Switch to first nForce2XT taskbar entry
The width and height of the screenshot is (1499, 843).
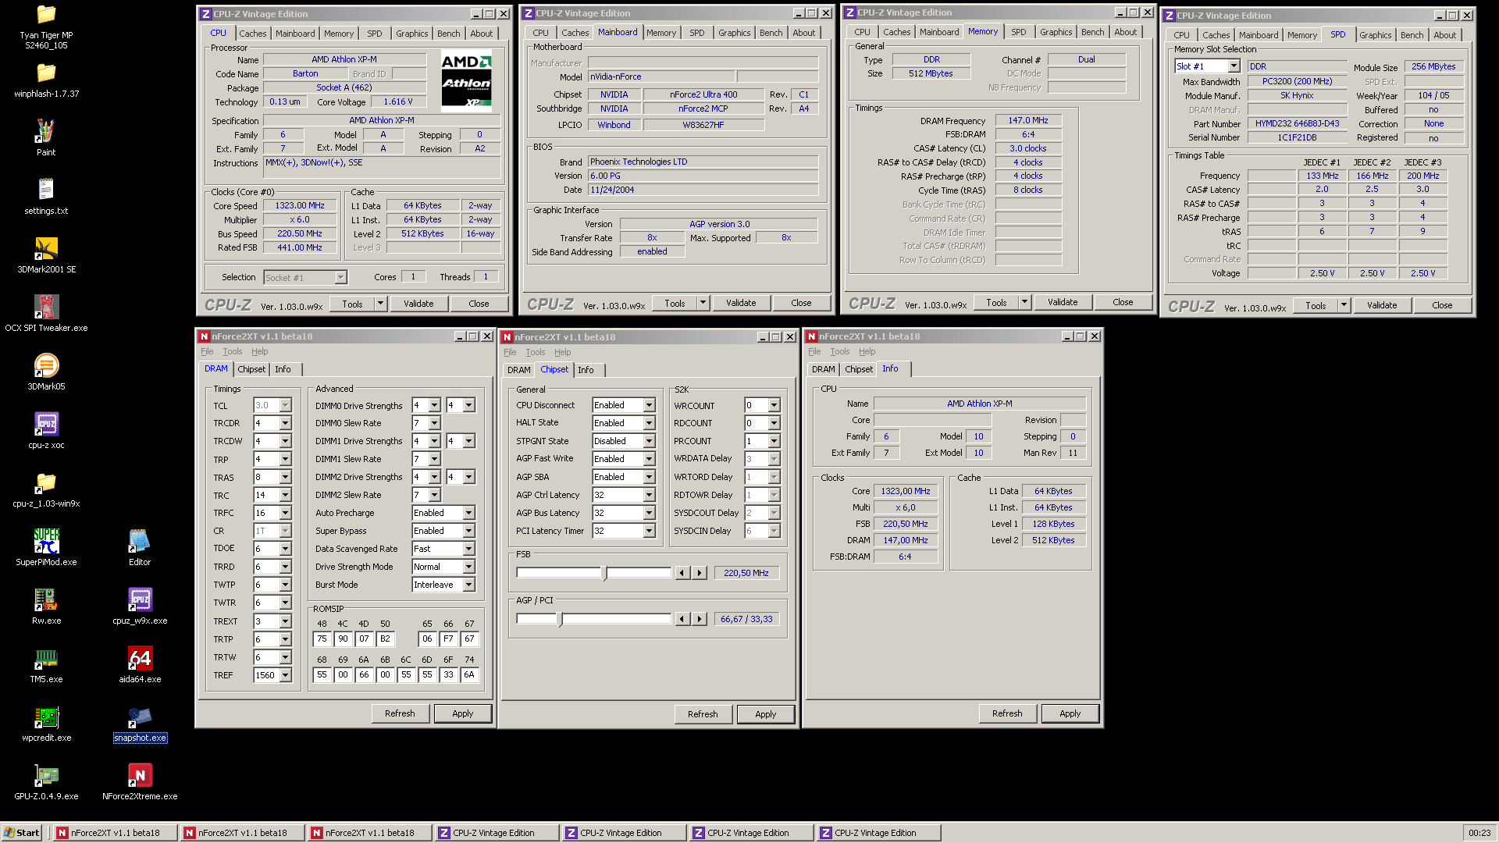coord(115,833)
